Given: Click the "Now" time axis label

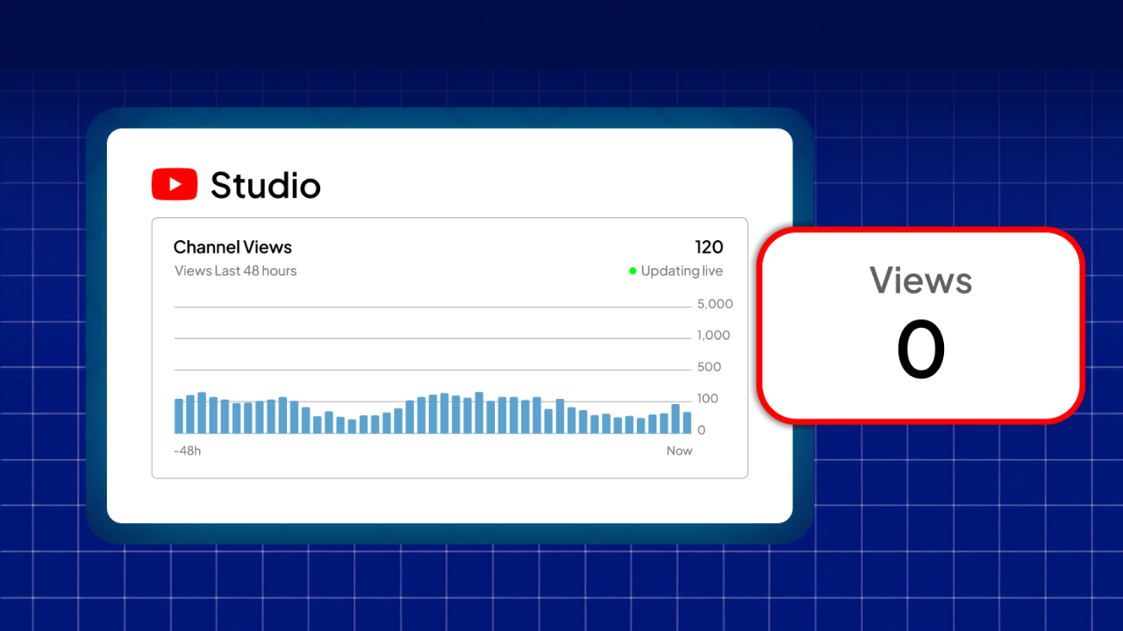Looking at the screenshot, I should [679, 450].
